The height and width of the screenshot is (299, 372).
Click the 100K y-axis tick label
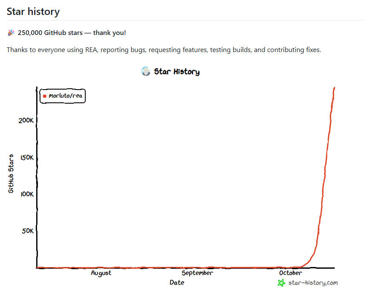(27, 194)
